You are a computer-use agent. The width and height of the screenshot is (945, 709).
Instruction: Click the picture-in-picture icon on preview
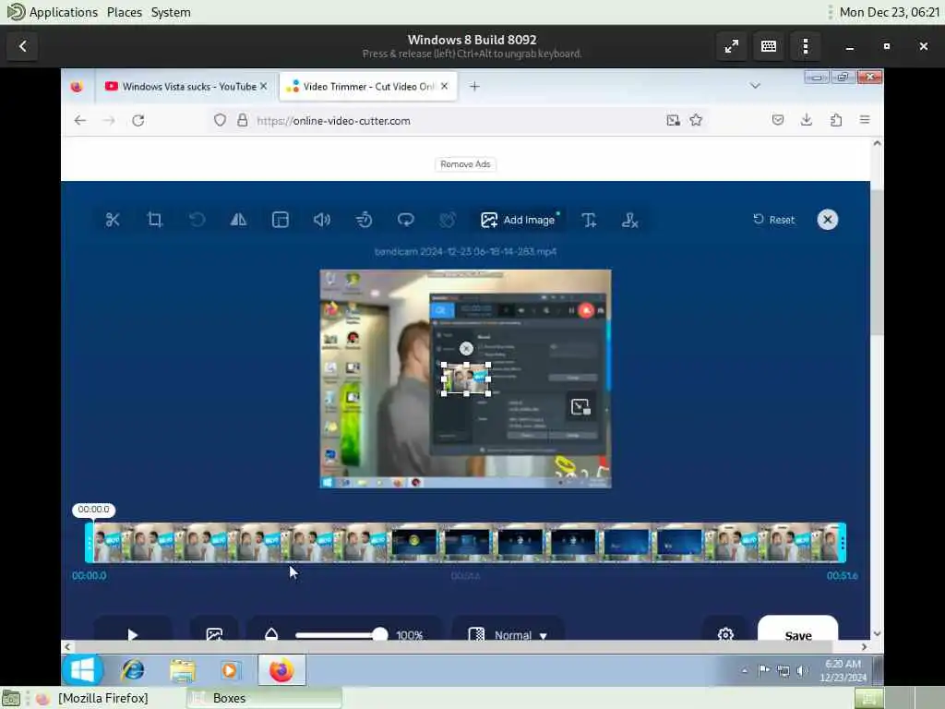click(x=580, y=407)
